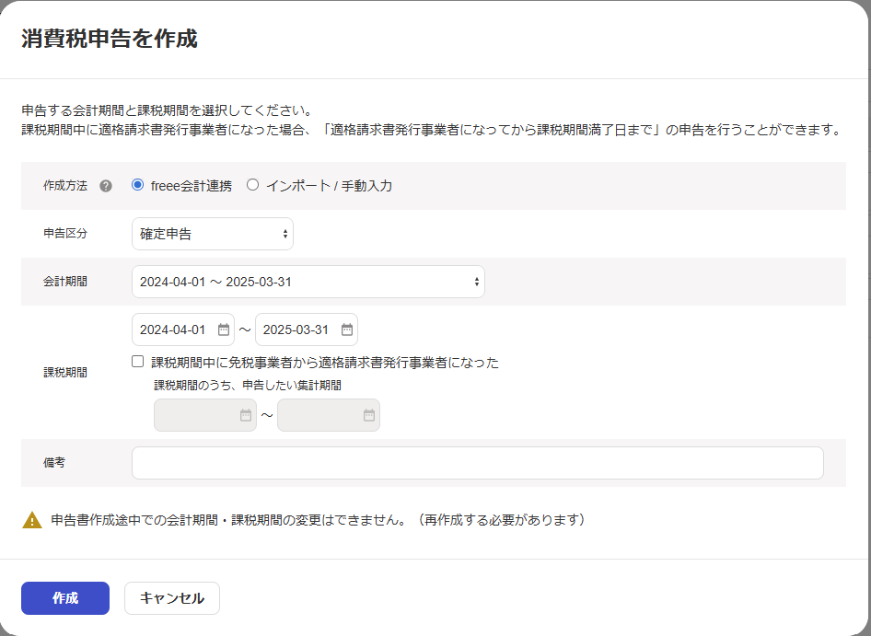Viewport: 871px width, 636px height.
Task: Select the インポート / 手動入力 radio option
Action: tap(253, 185)
